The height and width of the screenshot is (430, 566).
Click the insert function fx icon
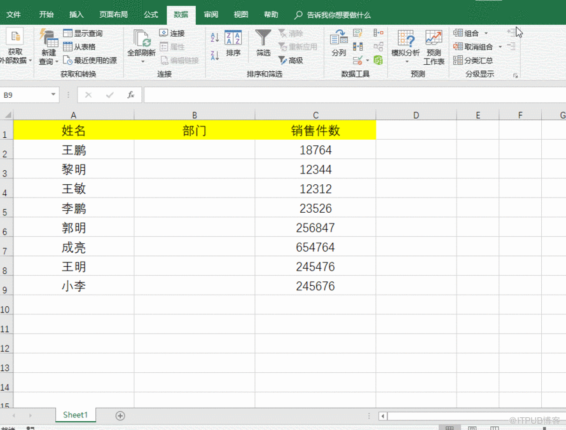click(x=130, y=95)
